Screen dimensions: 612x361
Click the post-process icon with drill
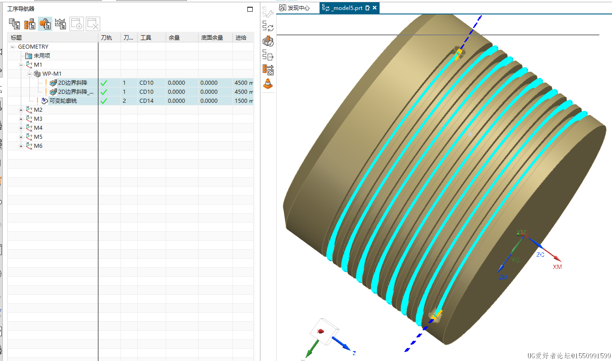[x=268, y=69]
